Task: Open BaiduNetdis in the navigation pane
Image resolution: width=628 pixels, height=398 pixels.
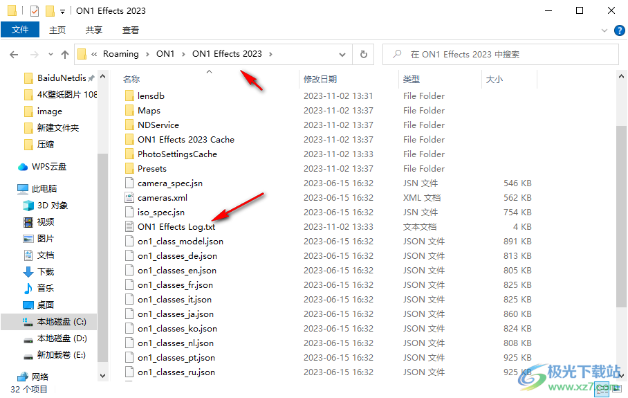Action: (62, 78)
